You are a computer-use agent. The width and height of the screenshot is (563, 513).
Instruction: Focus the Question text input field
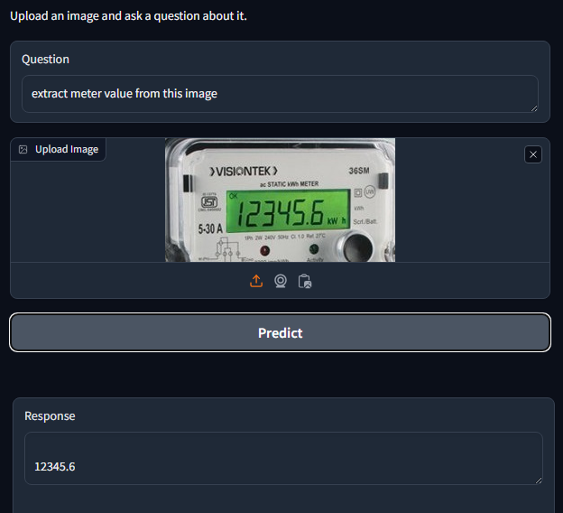(280, 94)
